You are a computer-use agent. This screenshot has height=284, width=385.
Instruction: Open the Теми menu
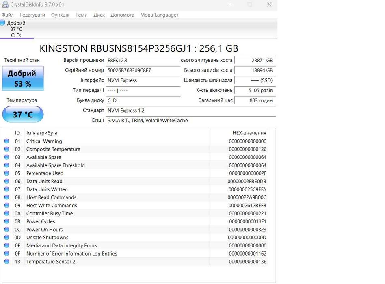pyautogui.click(x=82, y=15)
